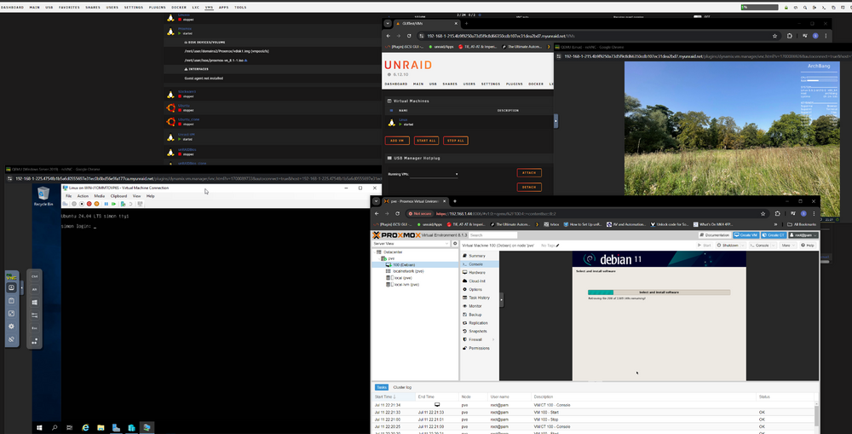Open the root@pam user dropdown in Proxmox
The image size is (852, 434).
tap(803, 235)
